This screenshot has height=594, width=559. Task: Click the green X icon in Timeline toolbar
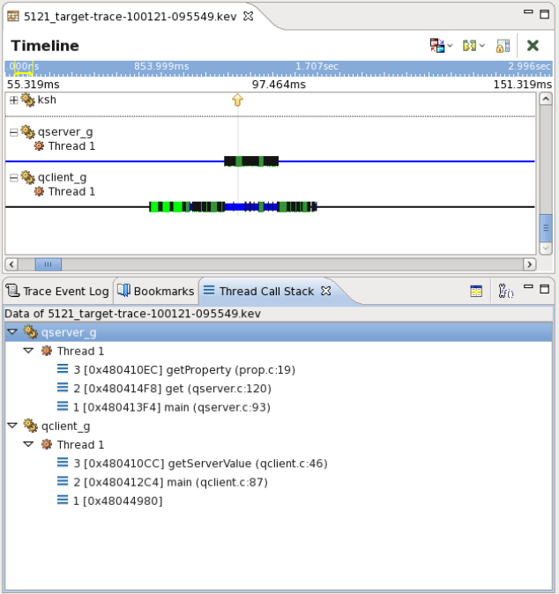point(533,46)
